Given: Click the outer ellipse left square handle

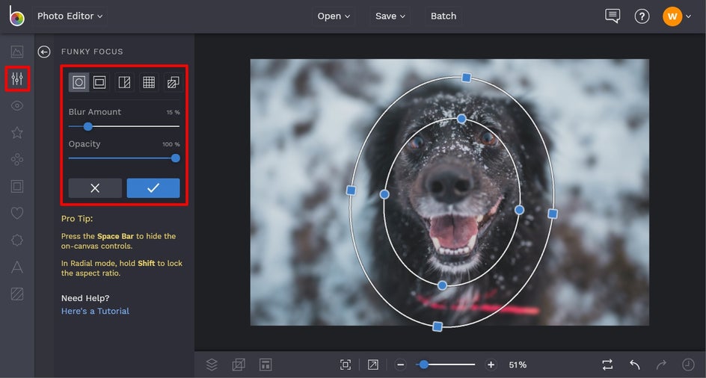Looking at the screenshot, I should tap(352, 190).
